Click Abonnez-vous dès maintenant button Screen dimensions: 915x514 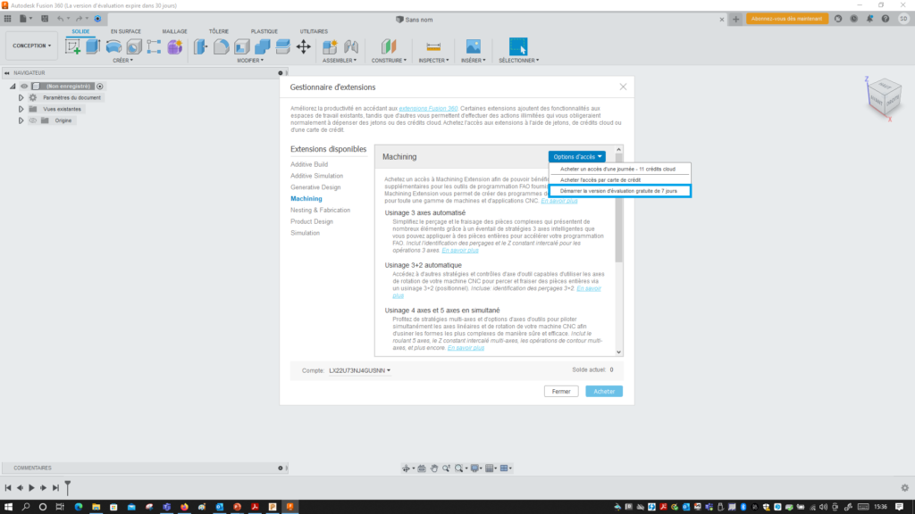point(786,19)
